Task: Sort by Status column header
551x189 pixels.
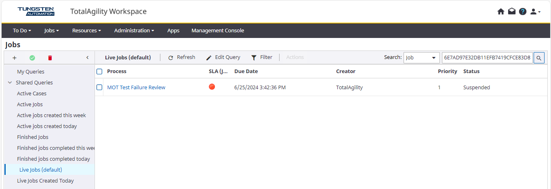Action: 471,71
